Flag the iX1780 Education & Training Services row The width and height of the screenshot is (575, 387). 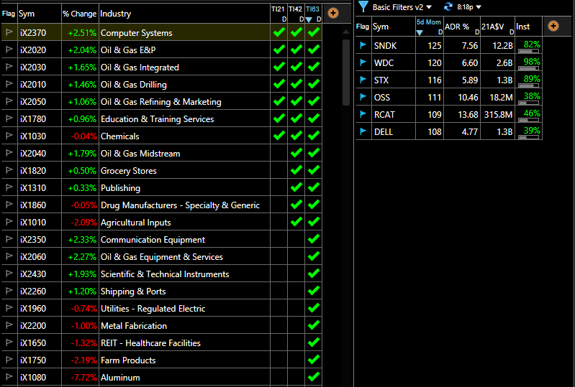[x=9, y=118]
